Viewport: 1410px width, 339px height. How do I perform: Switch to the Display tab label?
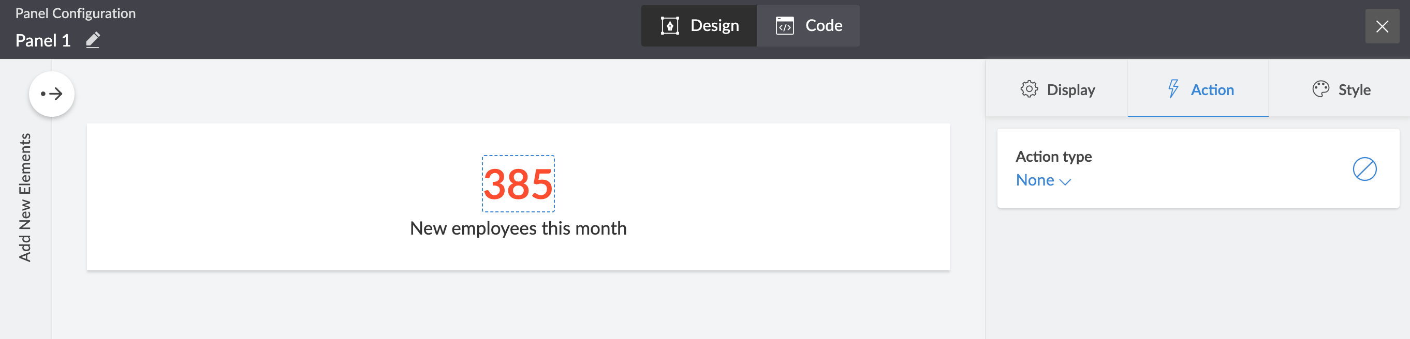pos(1070,90)
